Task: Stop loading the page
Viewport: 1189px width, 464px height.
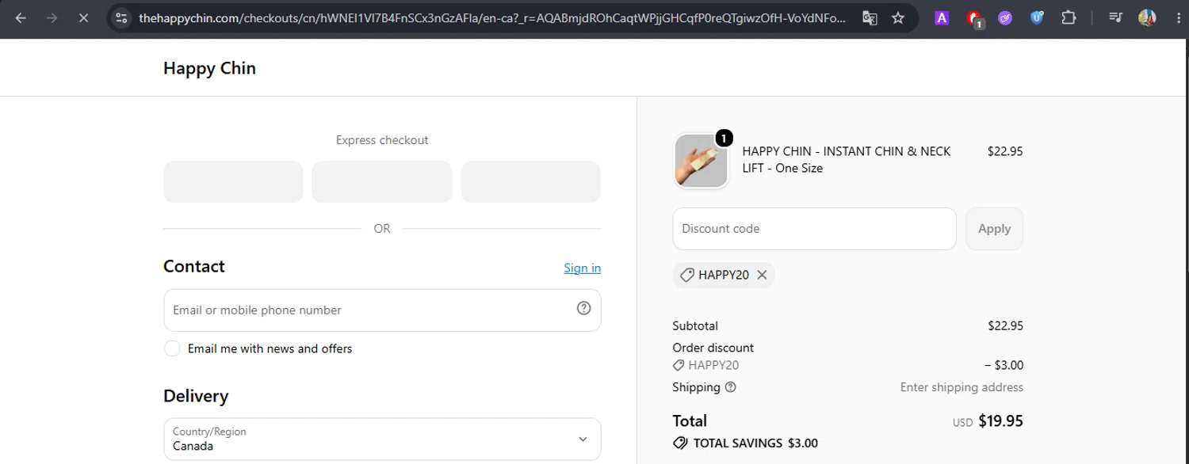Action: 83,17
